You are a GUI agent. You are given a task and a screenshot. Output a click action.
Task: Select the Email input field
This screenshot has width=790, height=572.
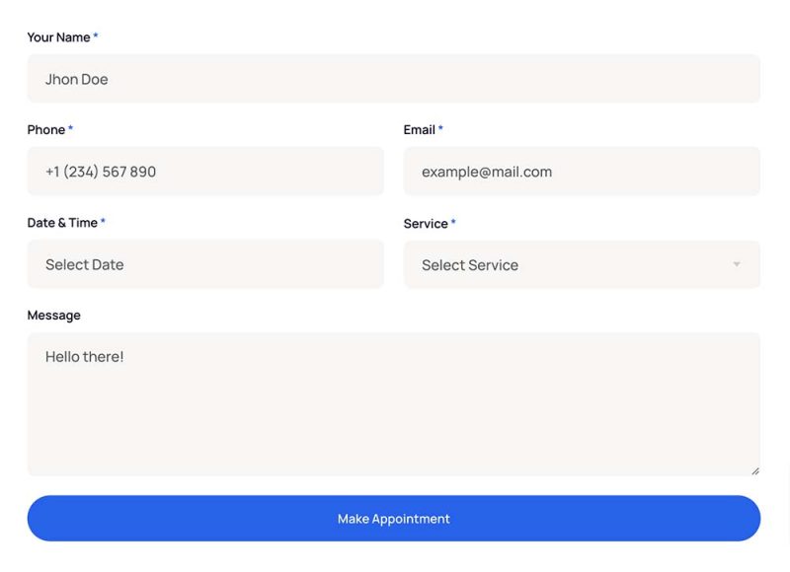581,172
